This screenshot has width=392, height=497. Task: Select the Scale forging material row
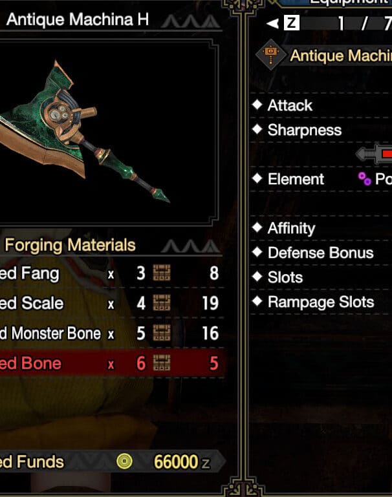tap(112, 303)
